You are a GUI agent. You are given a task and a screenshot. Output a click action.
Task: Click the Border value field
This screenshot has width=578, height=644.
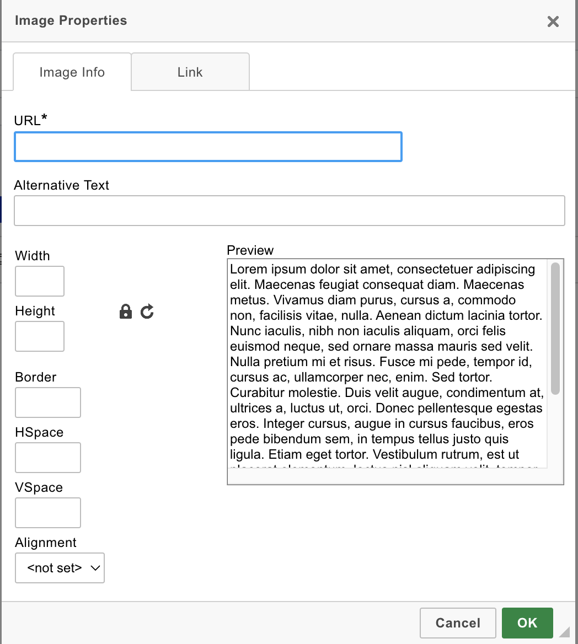[x=47, y=402]
